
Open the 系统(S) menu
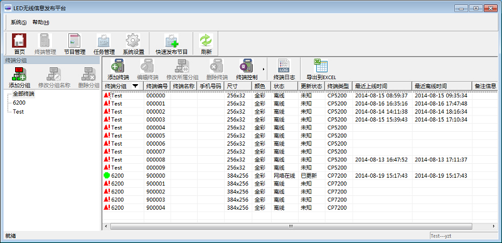click(19, 23)
